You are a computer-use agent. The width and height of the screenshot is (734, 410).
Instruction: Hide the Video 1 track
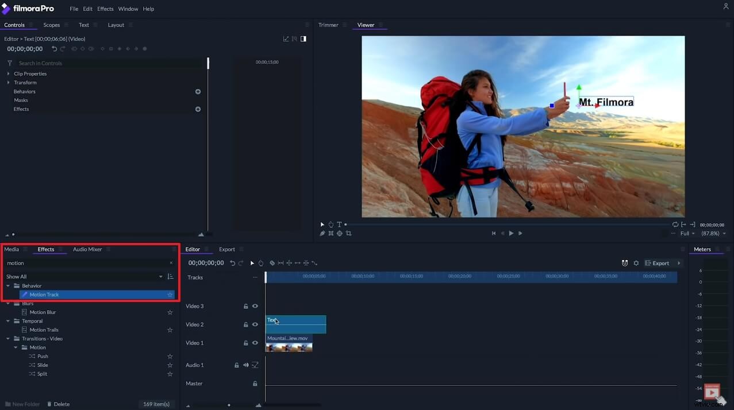[x=255, y=343]
